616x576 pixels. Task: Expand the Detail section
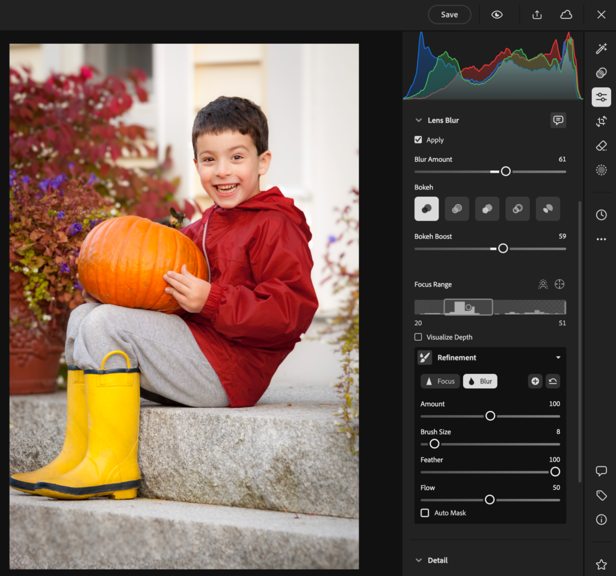[419, 560]
